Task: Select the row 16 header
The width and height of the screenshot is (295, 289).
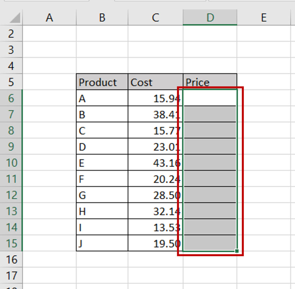Action: tap(11, 259)
